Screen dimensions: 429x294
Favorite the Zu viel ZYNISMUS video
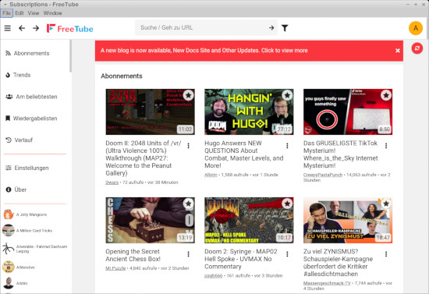386,204
